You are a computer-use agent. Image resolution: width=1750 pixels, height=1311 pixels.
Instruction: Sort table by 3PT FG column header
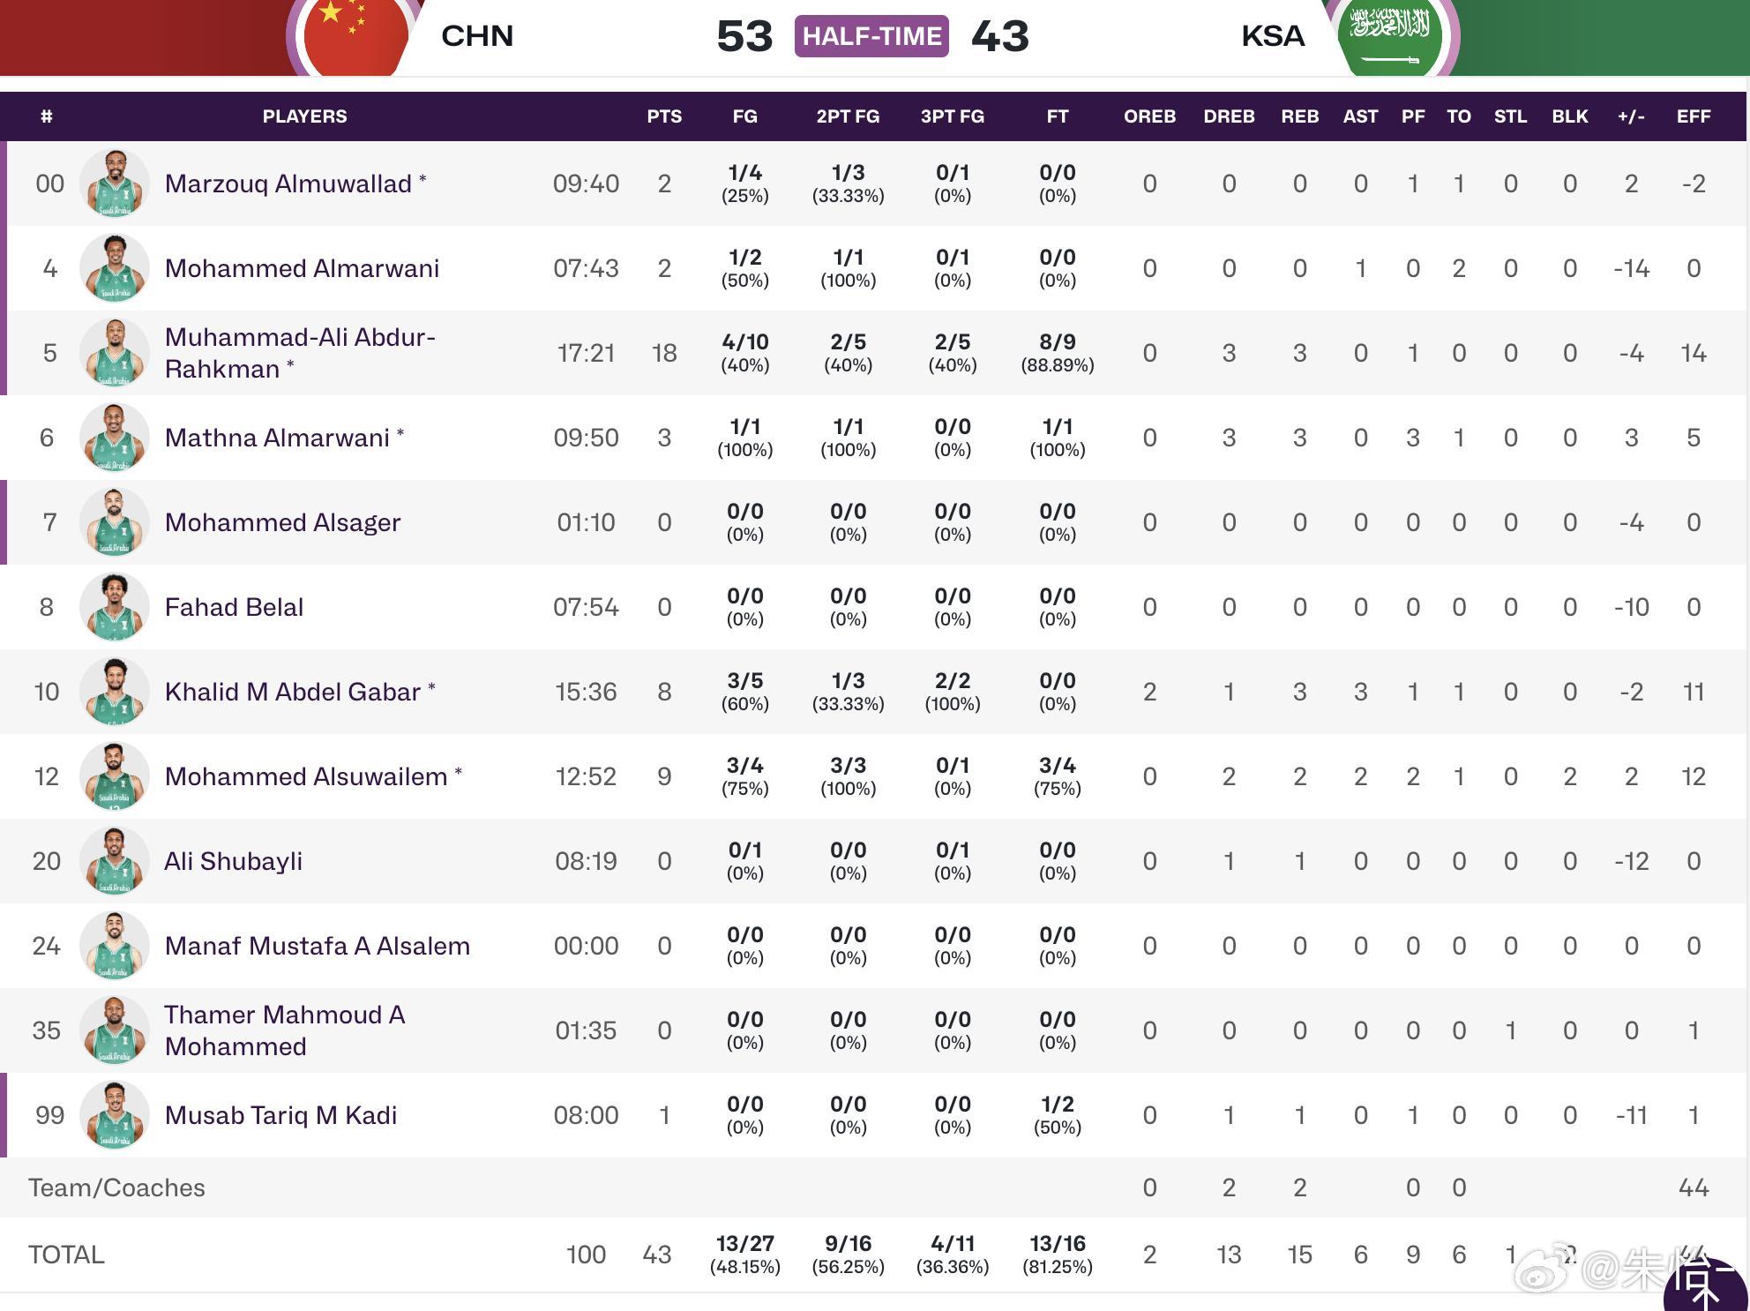pos(953,116)
